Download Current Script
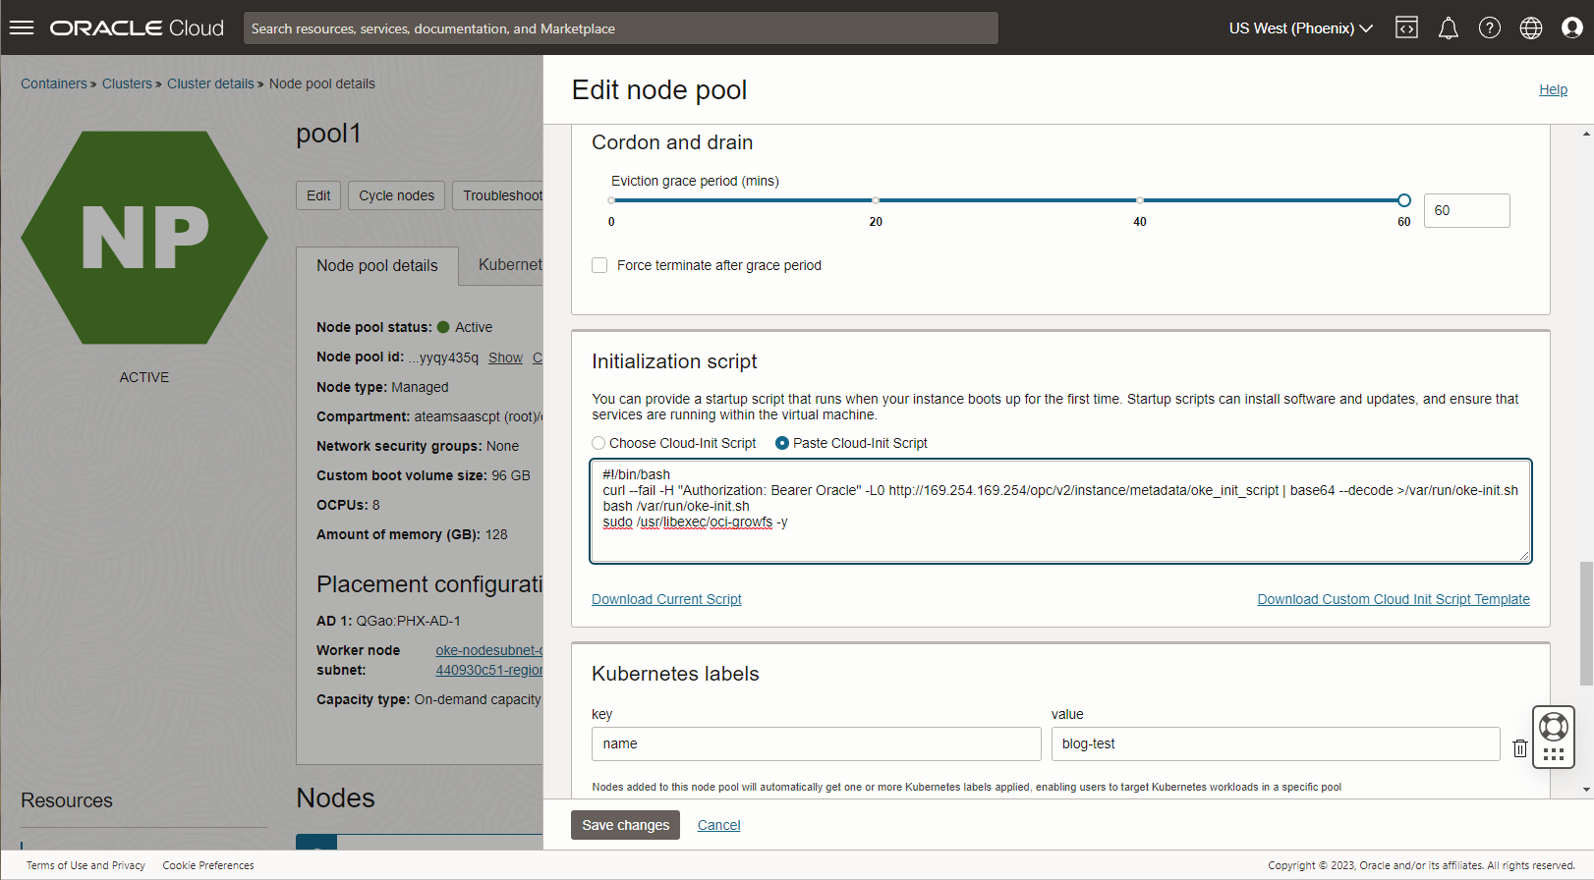Image resolution: width=1594 pixels, height=880 pixels. coord(666,599)
